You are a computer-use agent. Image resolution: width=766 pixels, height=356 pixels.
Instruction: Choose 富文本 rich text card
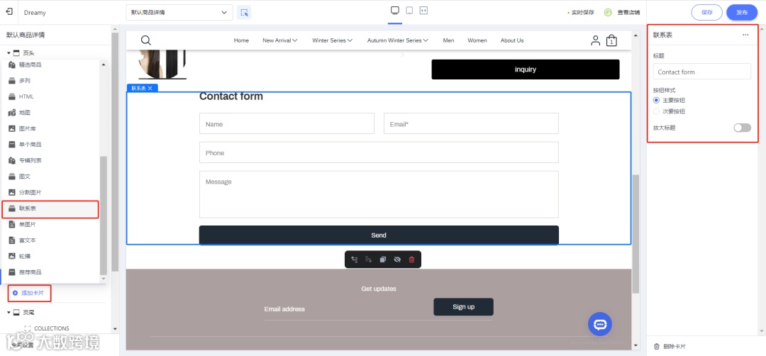pyautogui.click(x=51, y=240)
